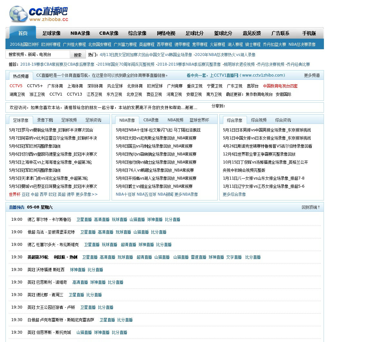The width and height of the screenshot is (386, 342).
Task: Open the 手机版 navigation item
Action: tap(309, 33)
